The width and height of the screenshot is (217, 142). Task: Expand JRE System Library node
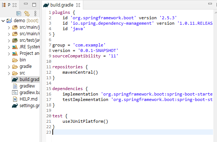click(x=9, y=47)
